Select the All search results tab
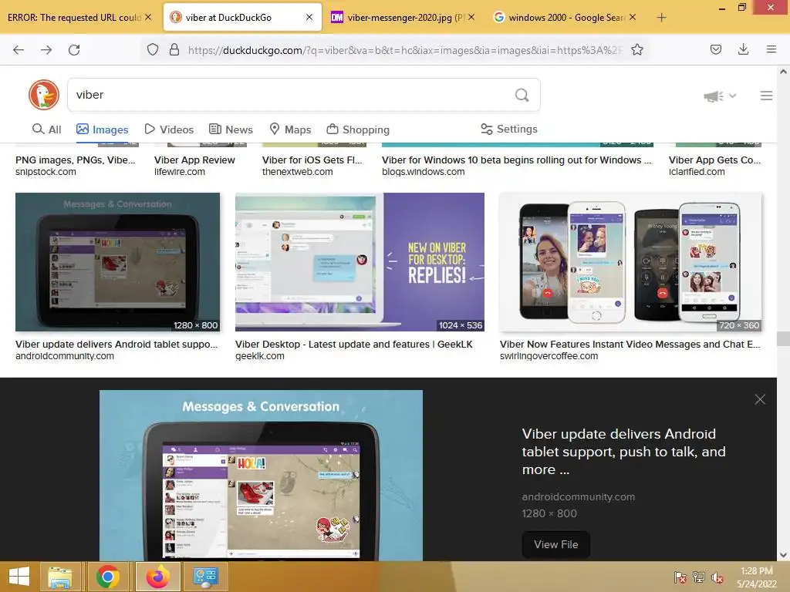This screenshot has width=790, height=592. [x=46, y=129]
